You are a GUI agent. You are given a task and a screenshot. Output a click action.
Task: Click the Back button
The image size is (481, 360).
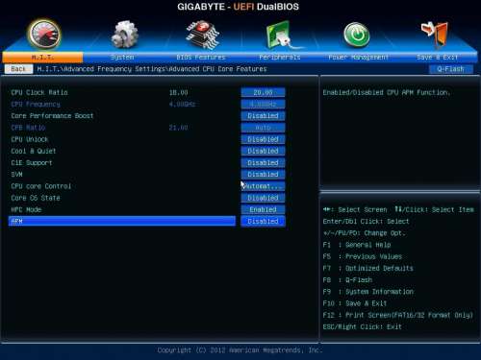[x=18, y=69]
